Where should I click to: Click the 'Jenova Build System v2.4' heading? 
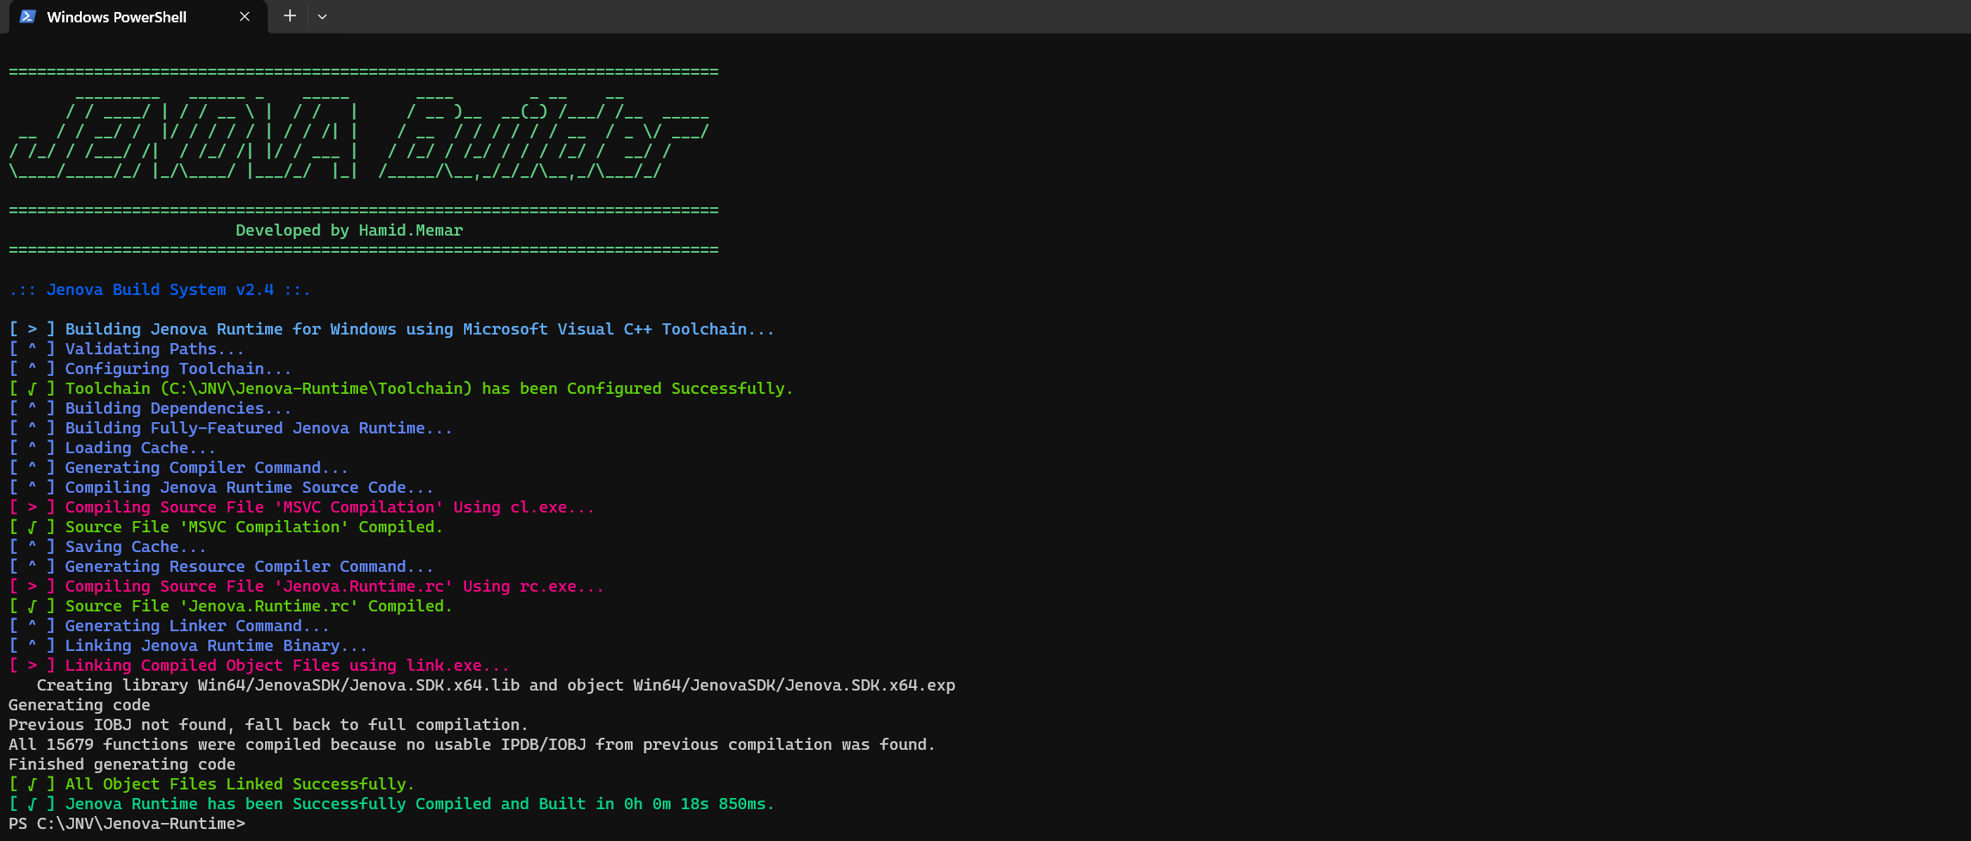160,290
